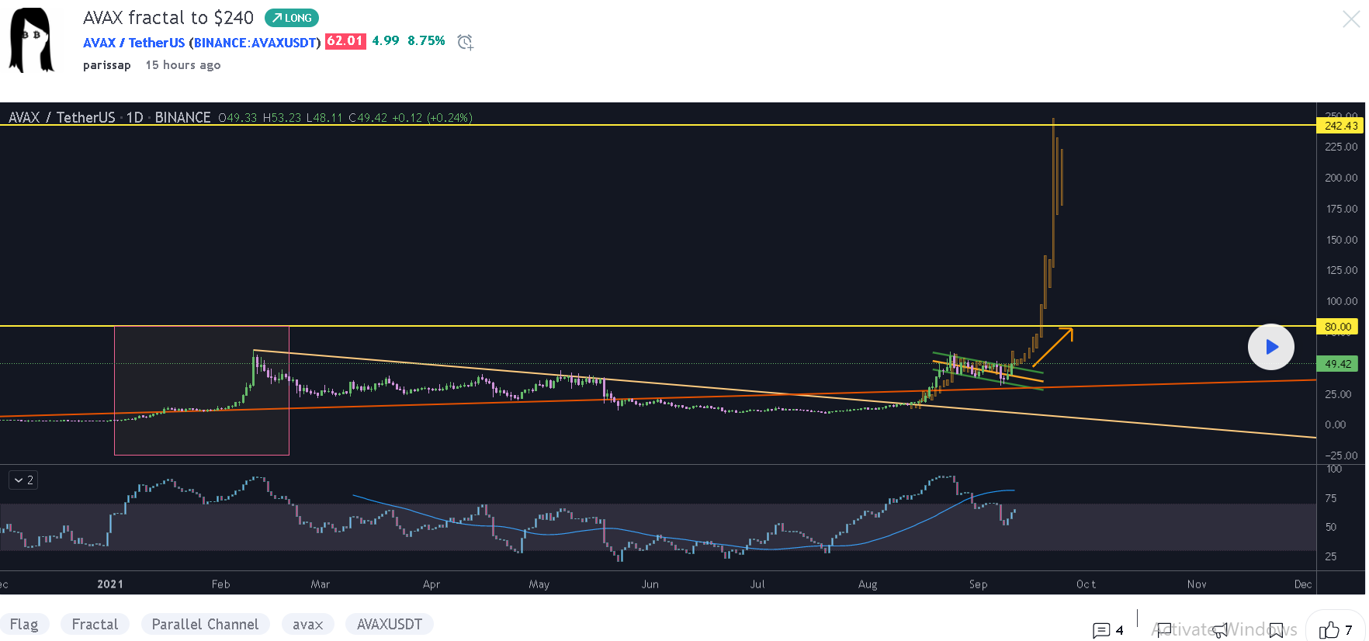Image resolution: width=1369 pixels, height=641 pixels.
Task: Open the comments icon showing 4
Action: pyautogui.click(x=1107, y=630)
